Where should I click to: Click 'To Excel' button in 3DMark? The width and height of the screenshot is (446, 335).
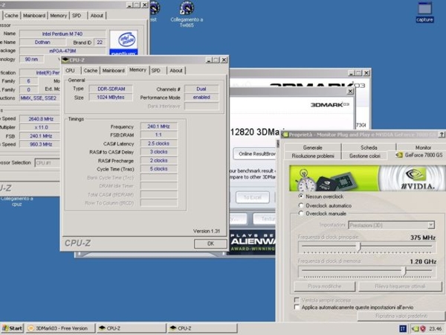[252, 197]
